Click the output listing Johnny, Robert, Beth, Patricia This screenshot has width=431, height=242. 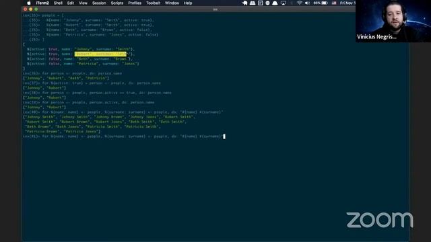tap(66, 78)
